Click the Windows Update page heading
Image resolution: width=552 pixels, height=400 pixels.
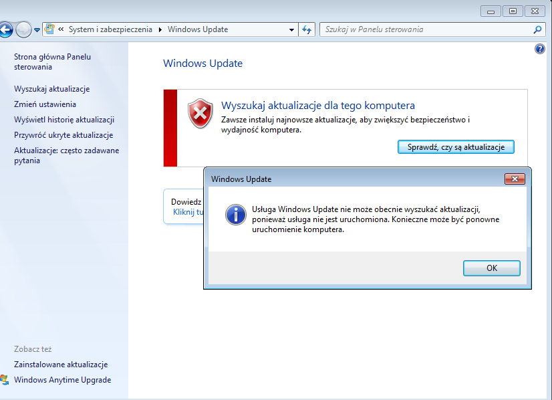(x=202, y=64)
